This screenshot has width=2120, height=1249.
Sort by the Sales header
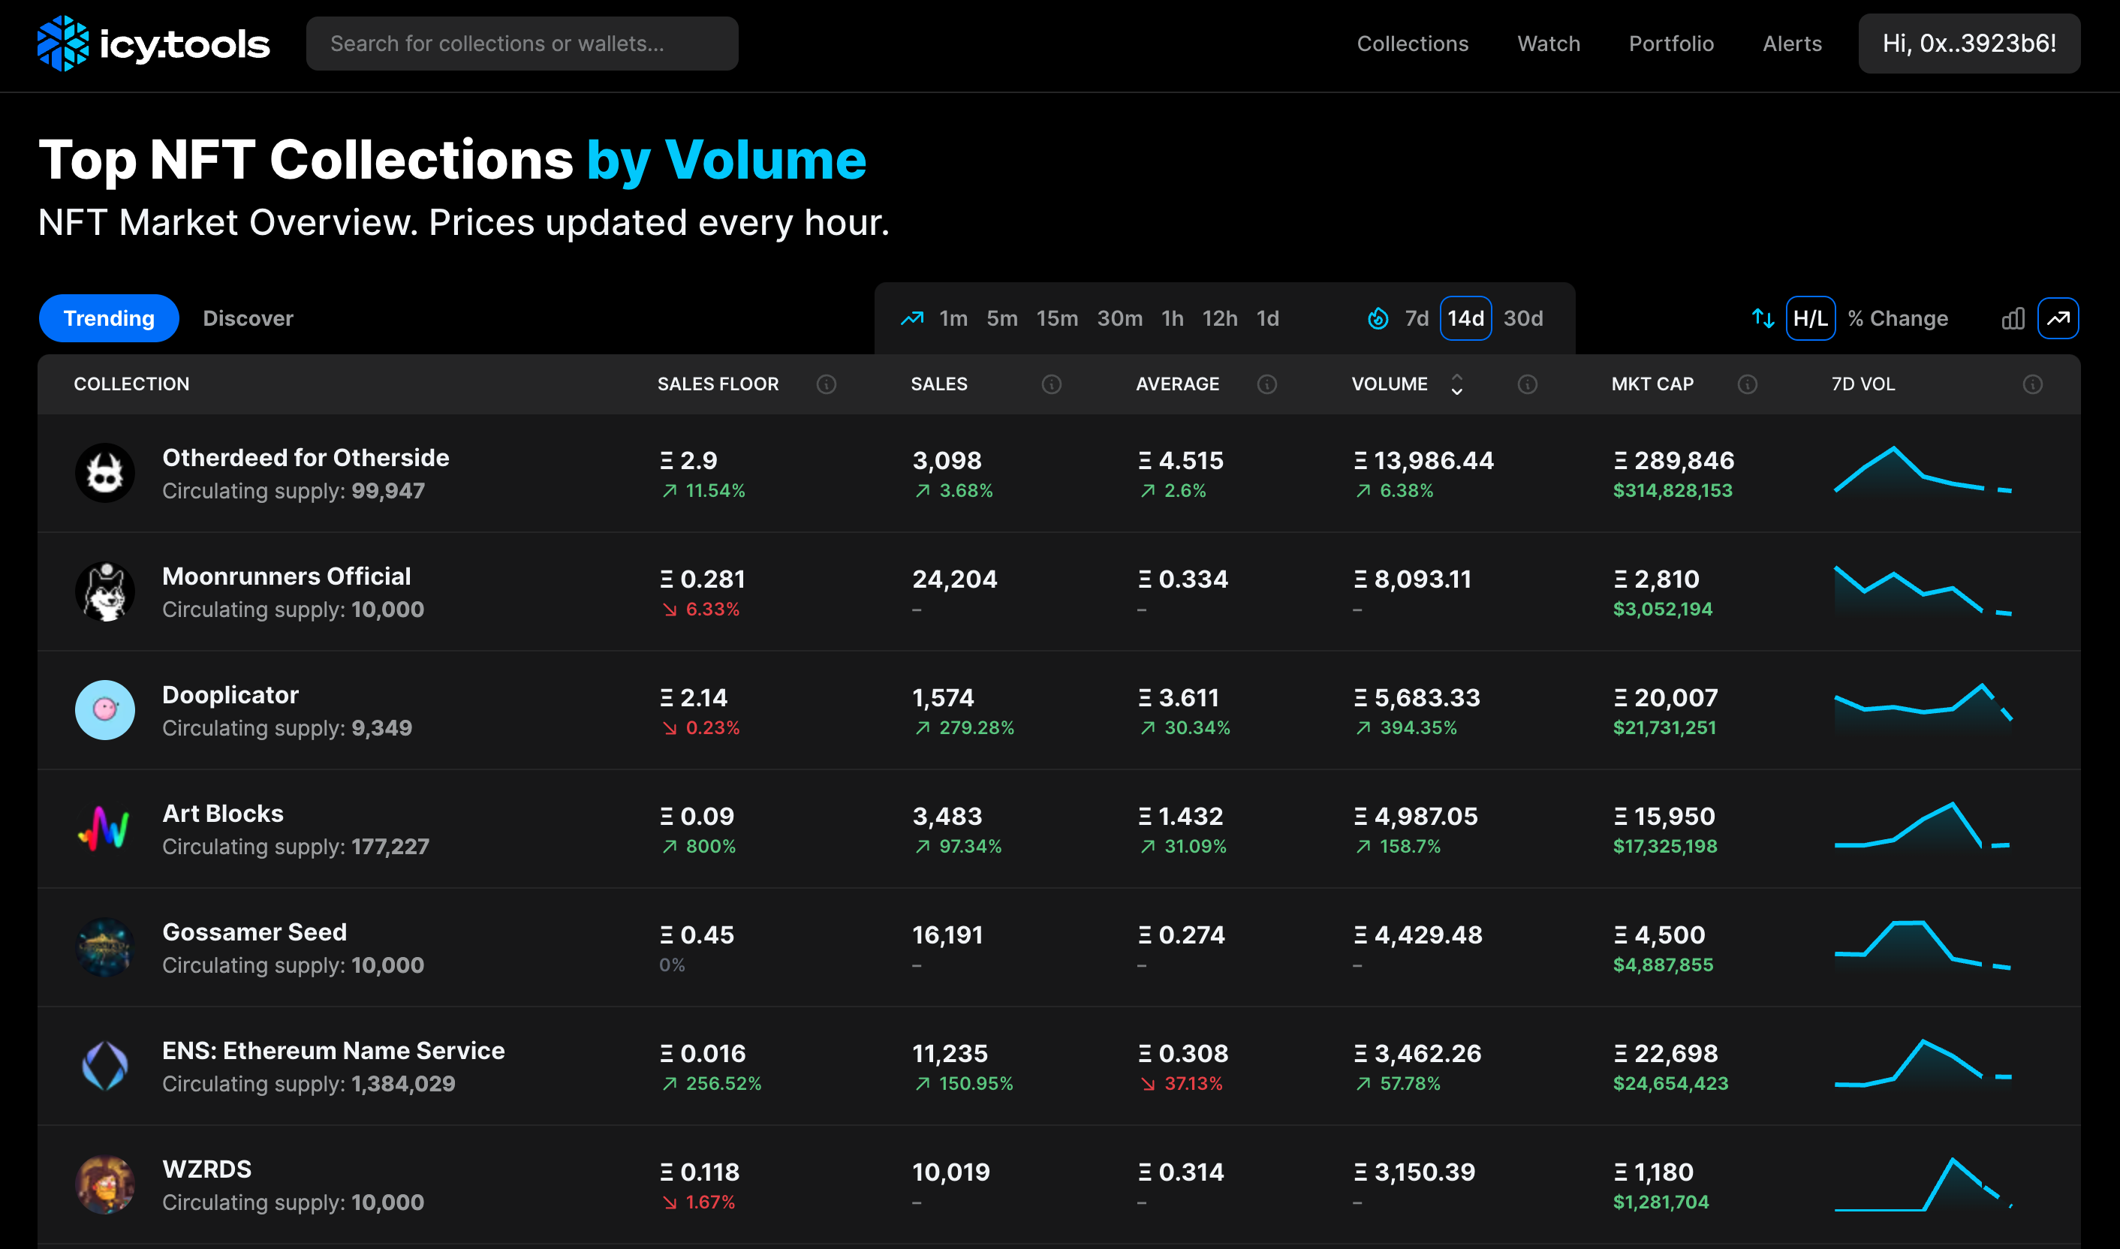coord(939,384)
